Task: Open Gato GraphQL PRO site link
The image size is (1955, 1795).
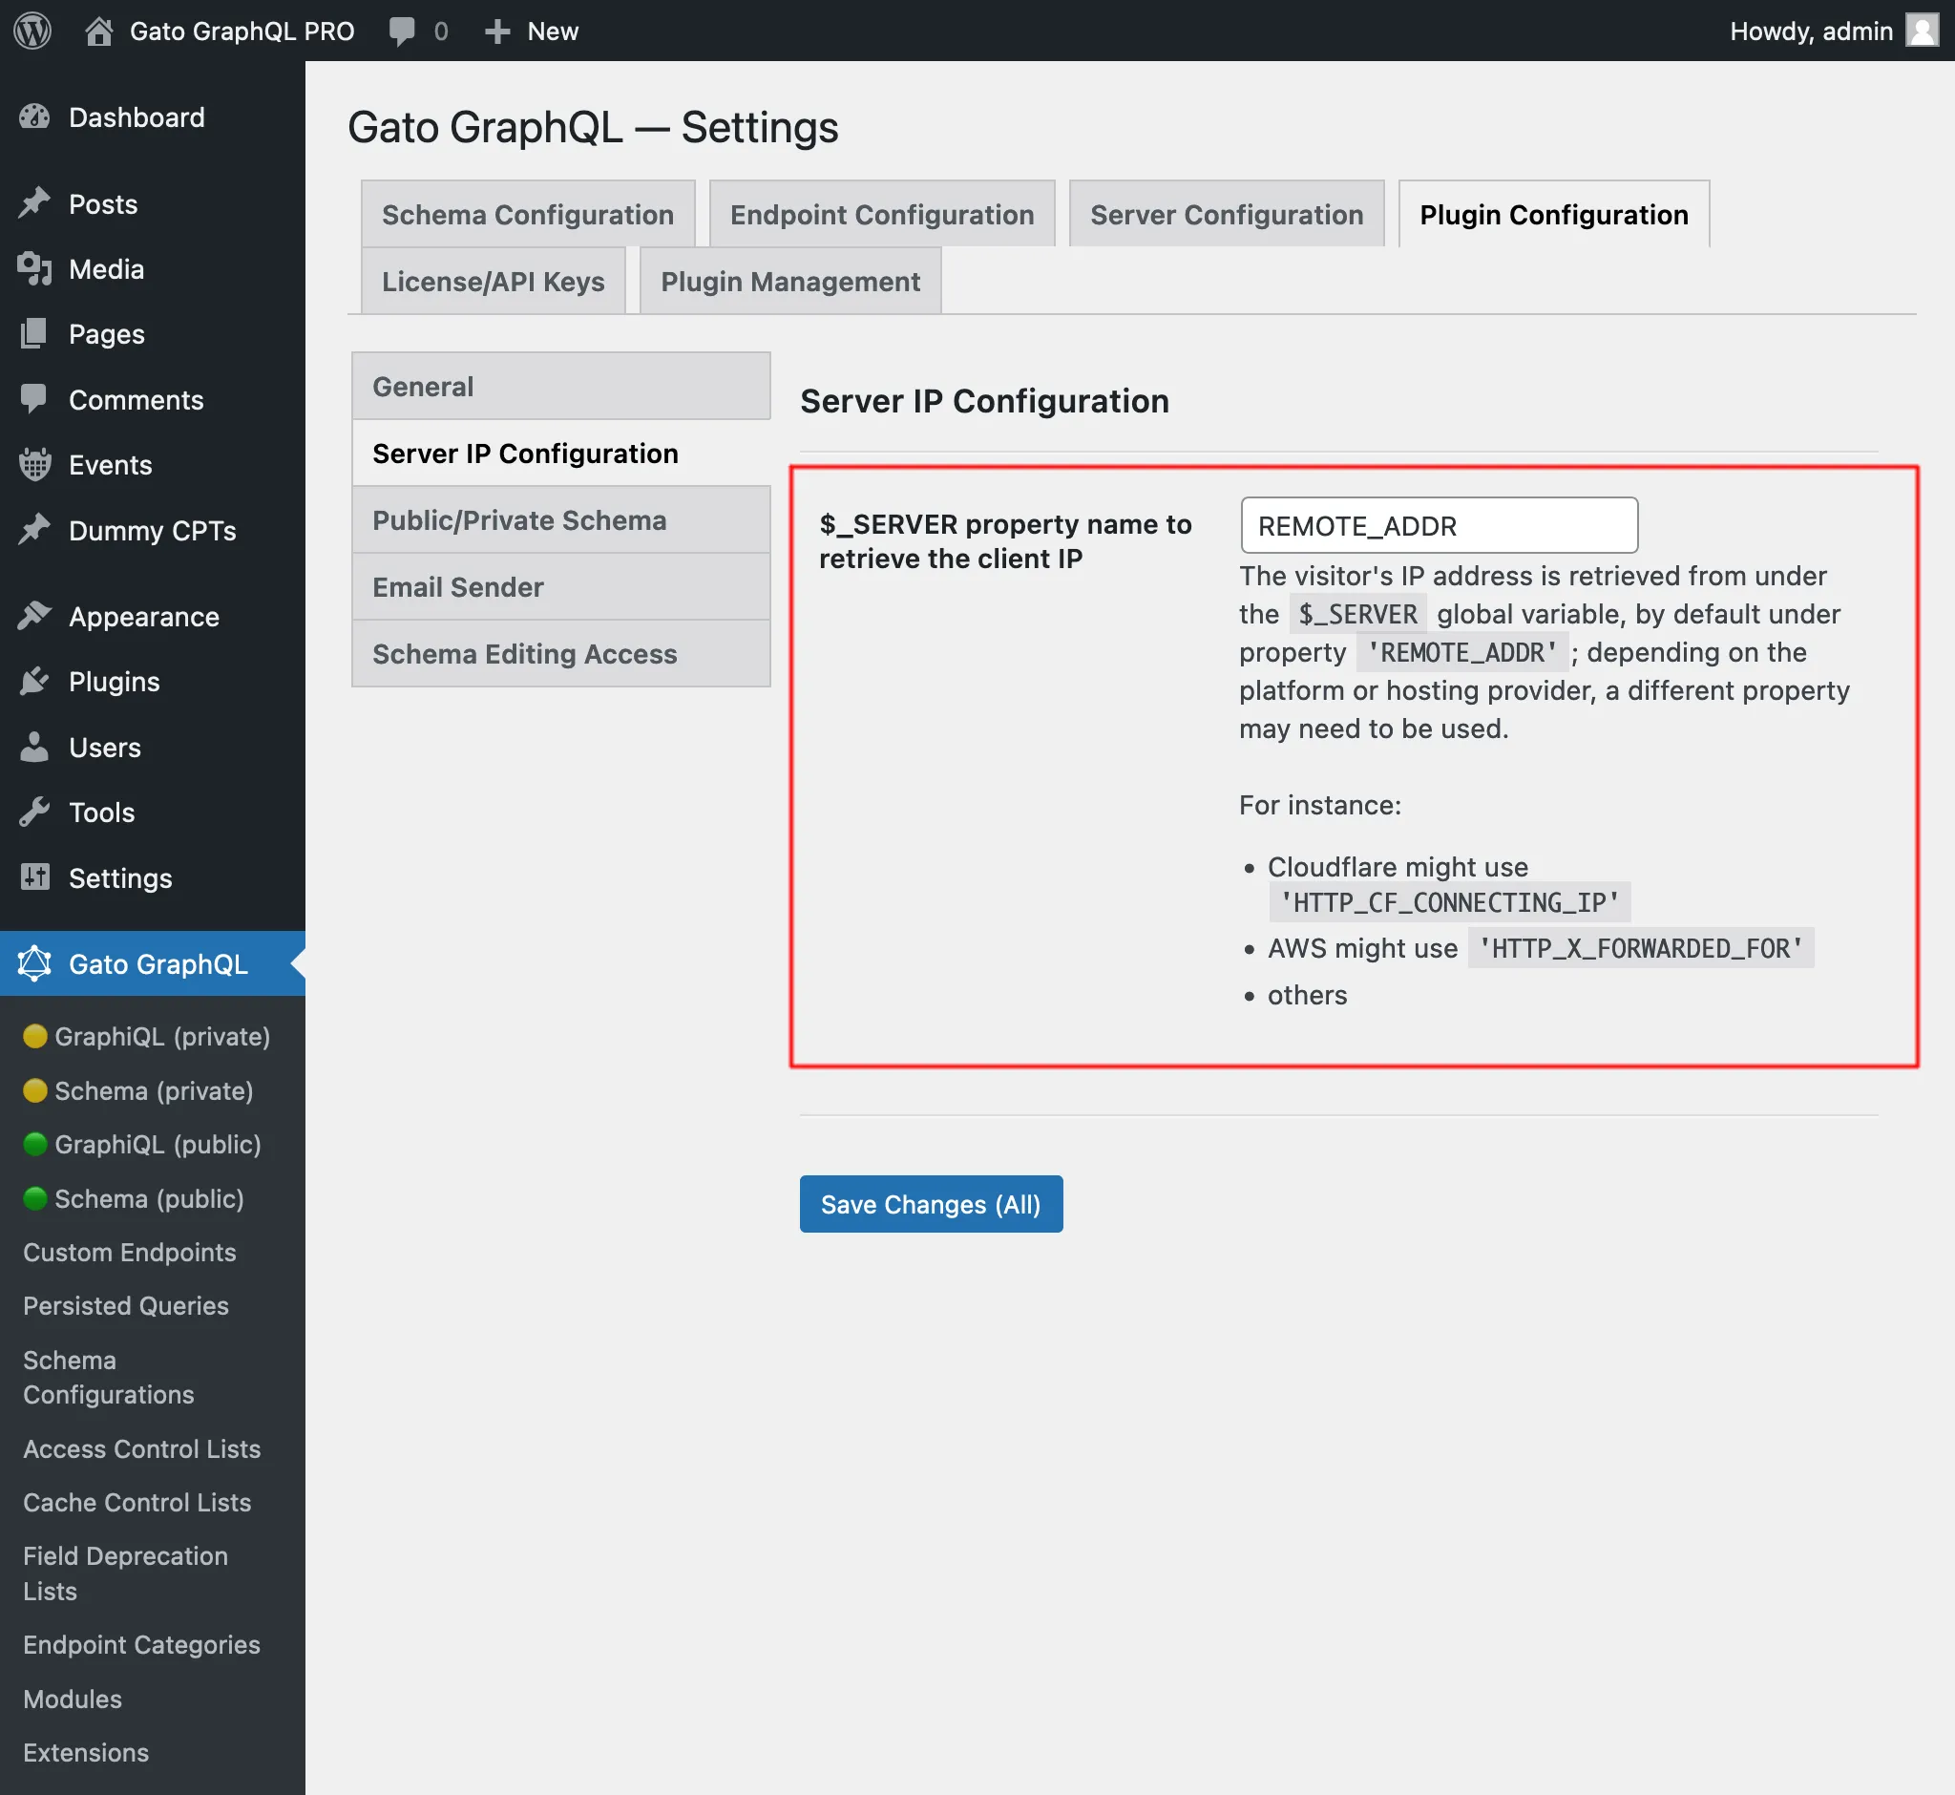Action: [x=242, y=32]
